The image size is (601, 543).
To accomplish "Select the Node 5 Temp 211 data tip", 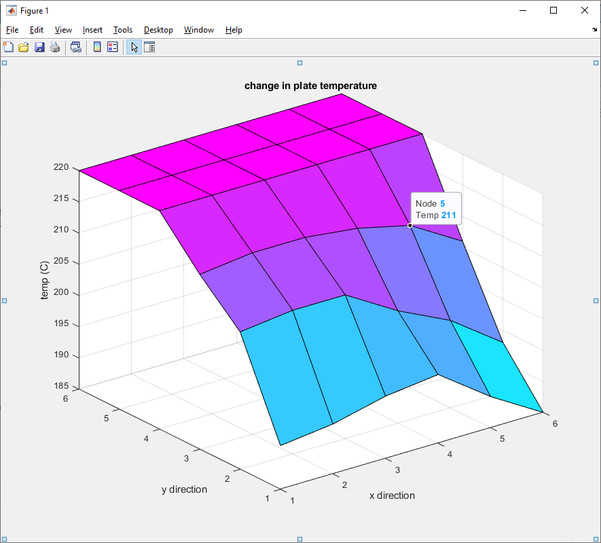I will click(x=436, y=208).
